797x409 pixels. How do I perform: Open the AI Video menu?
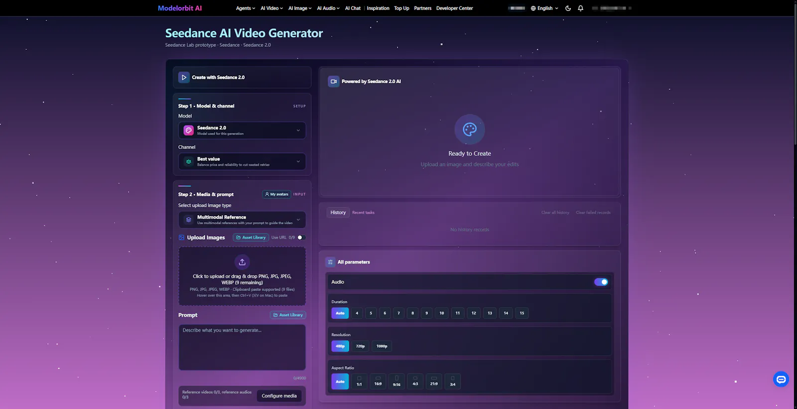tap(271, 8)
